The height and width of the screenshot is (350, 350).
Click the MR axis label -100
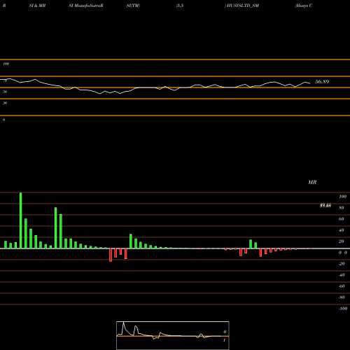pos(343,309)
